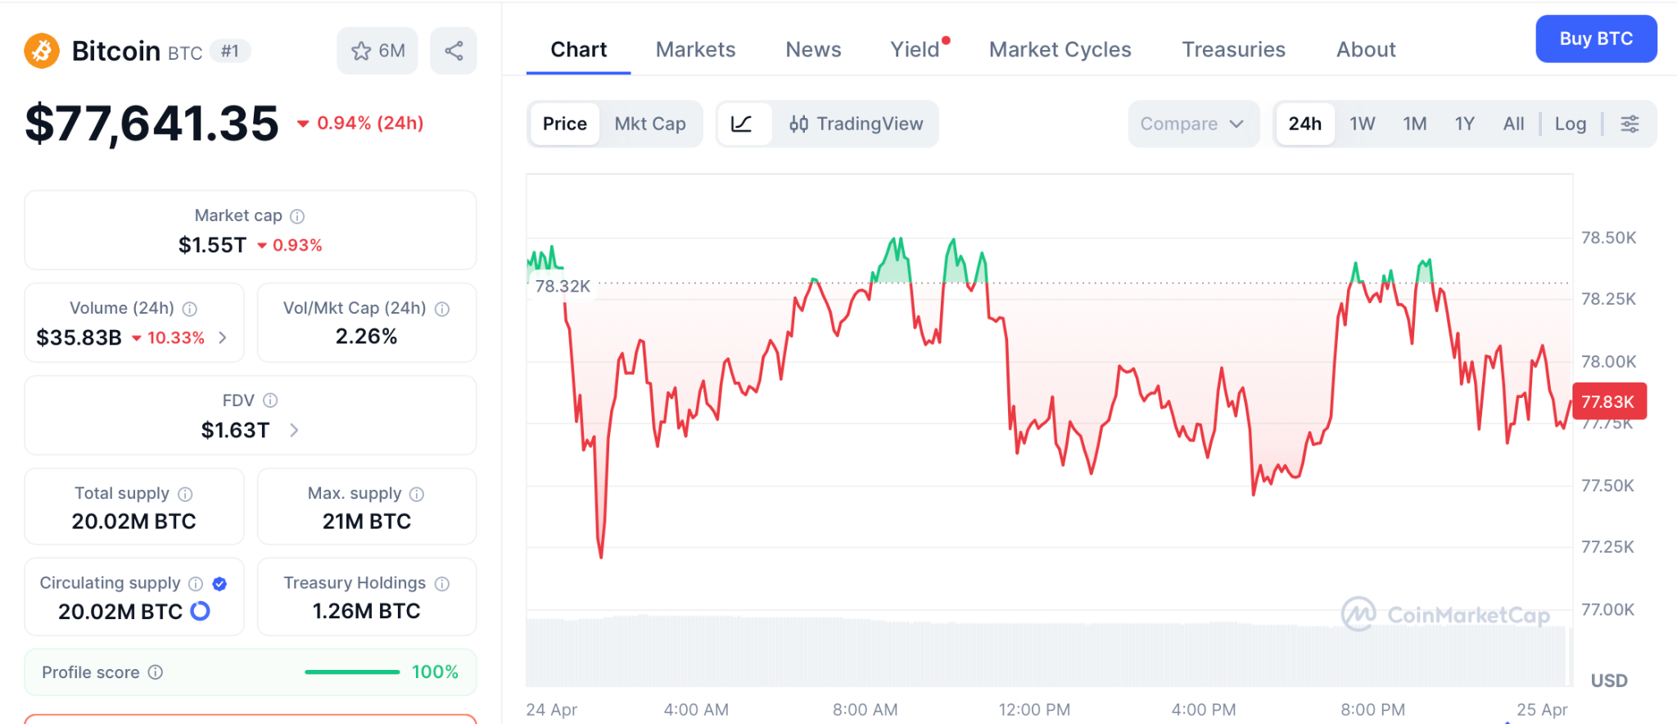Switch to the line chart icon
This screenshot has height=724, width=1677.
coord(742,124)
